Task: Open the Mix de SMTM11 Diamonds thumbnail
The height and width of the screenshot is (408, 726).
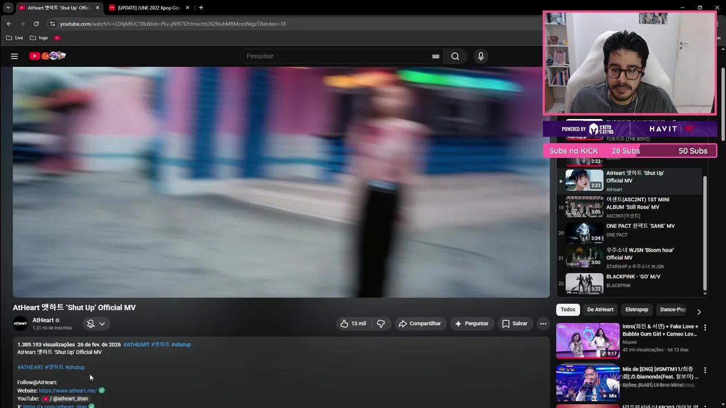Action: pyautogui.click(x=588, y=383)
